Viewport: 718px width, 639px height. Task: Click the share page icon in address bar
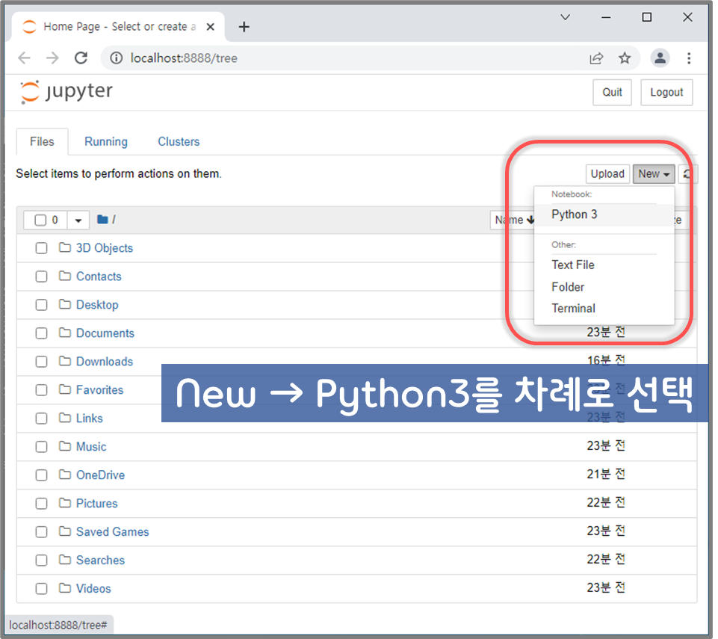[596, 58]
